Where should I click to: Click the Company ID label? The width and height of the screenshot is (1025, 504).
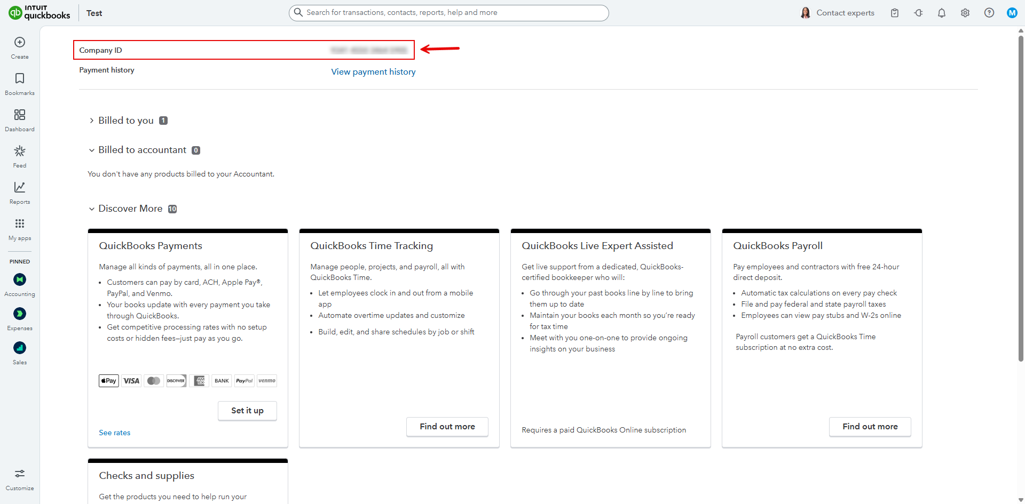pos(100,50)
